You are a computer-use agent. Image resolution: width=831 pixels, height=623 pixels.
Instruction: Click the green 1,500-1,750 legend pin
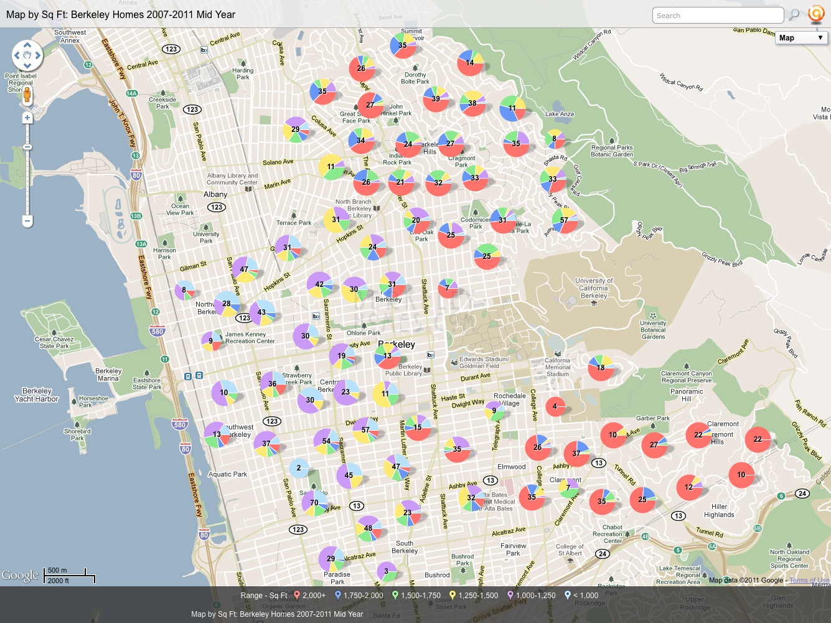(x=395, y=595)
